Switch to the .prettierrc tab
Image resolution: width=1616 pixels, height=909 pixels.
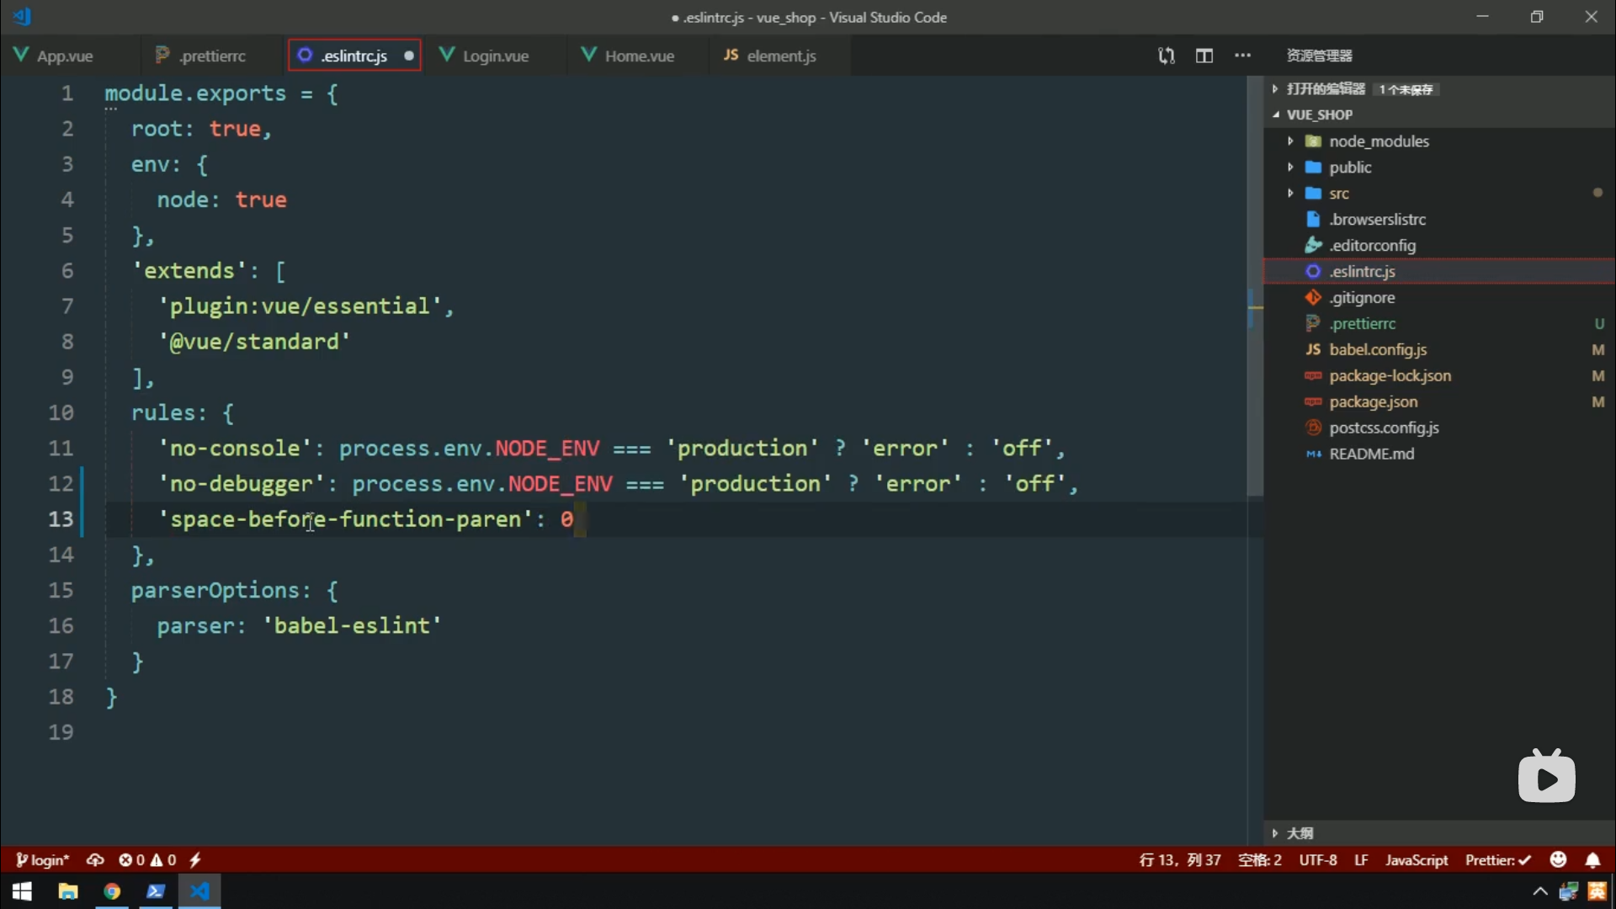coord(212,56)
